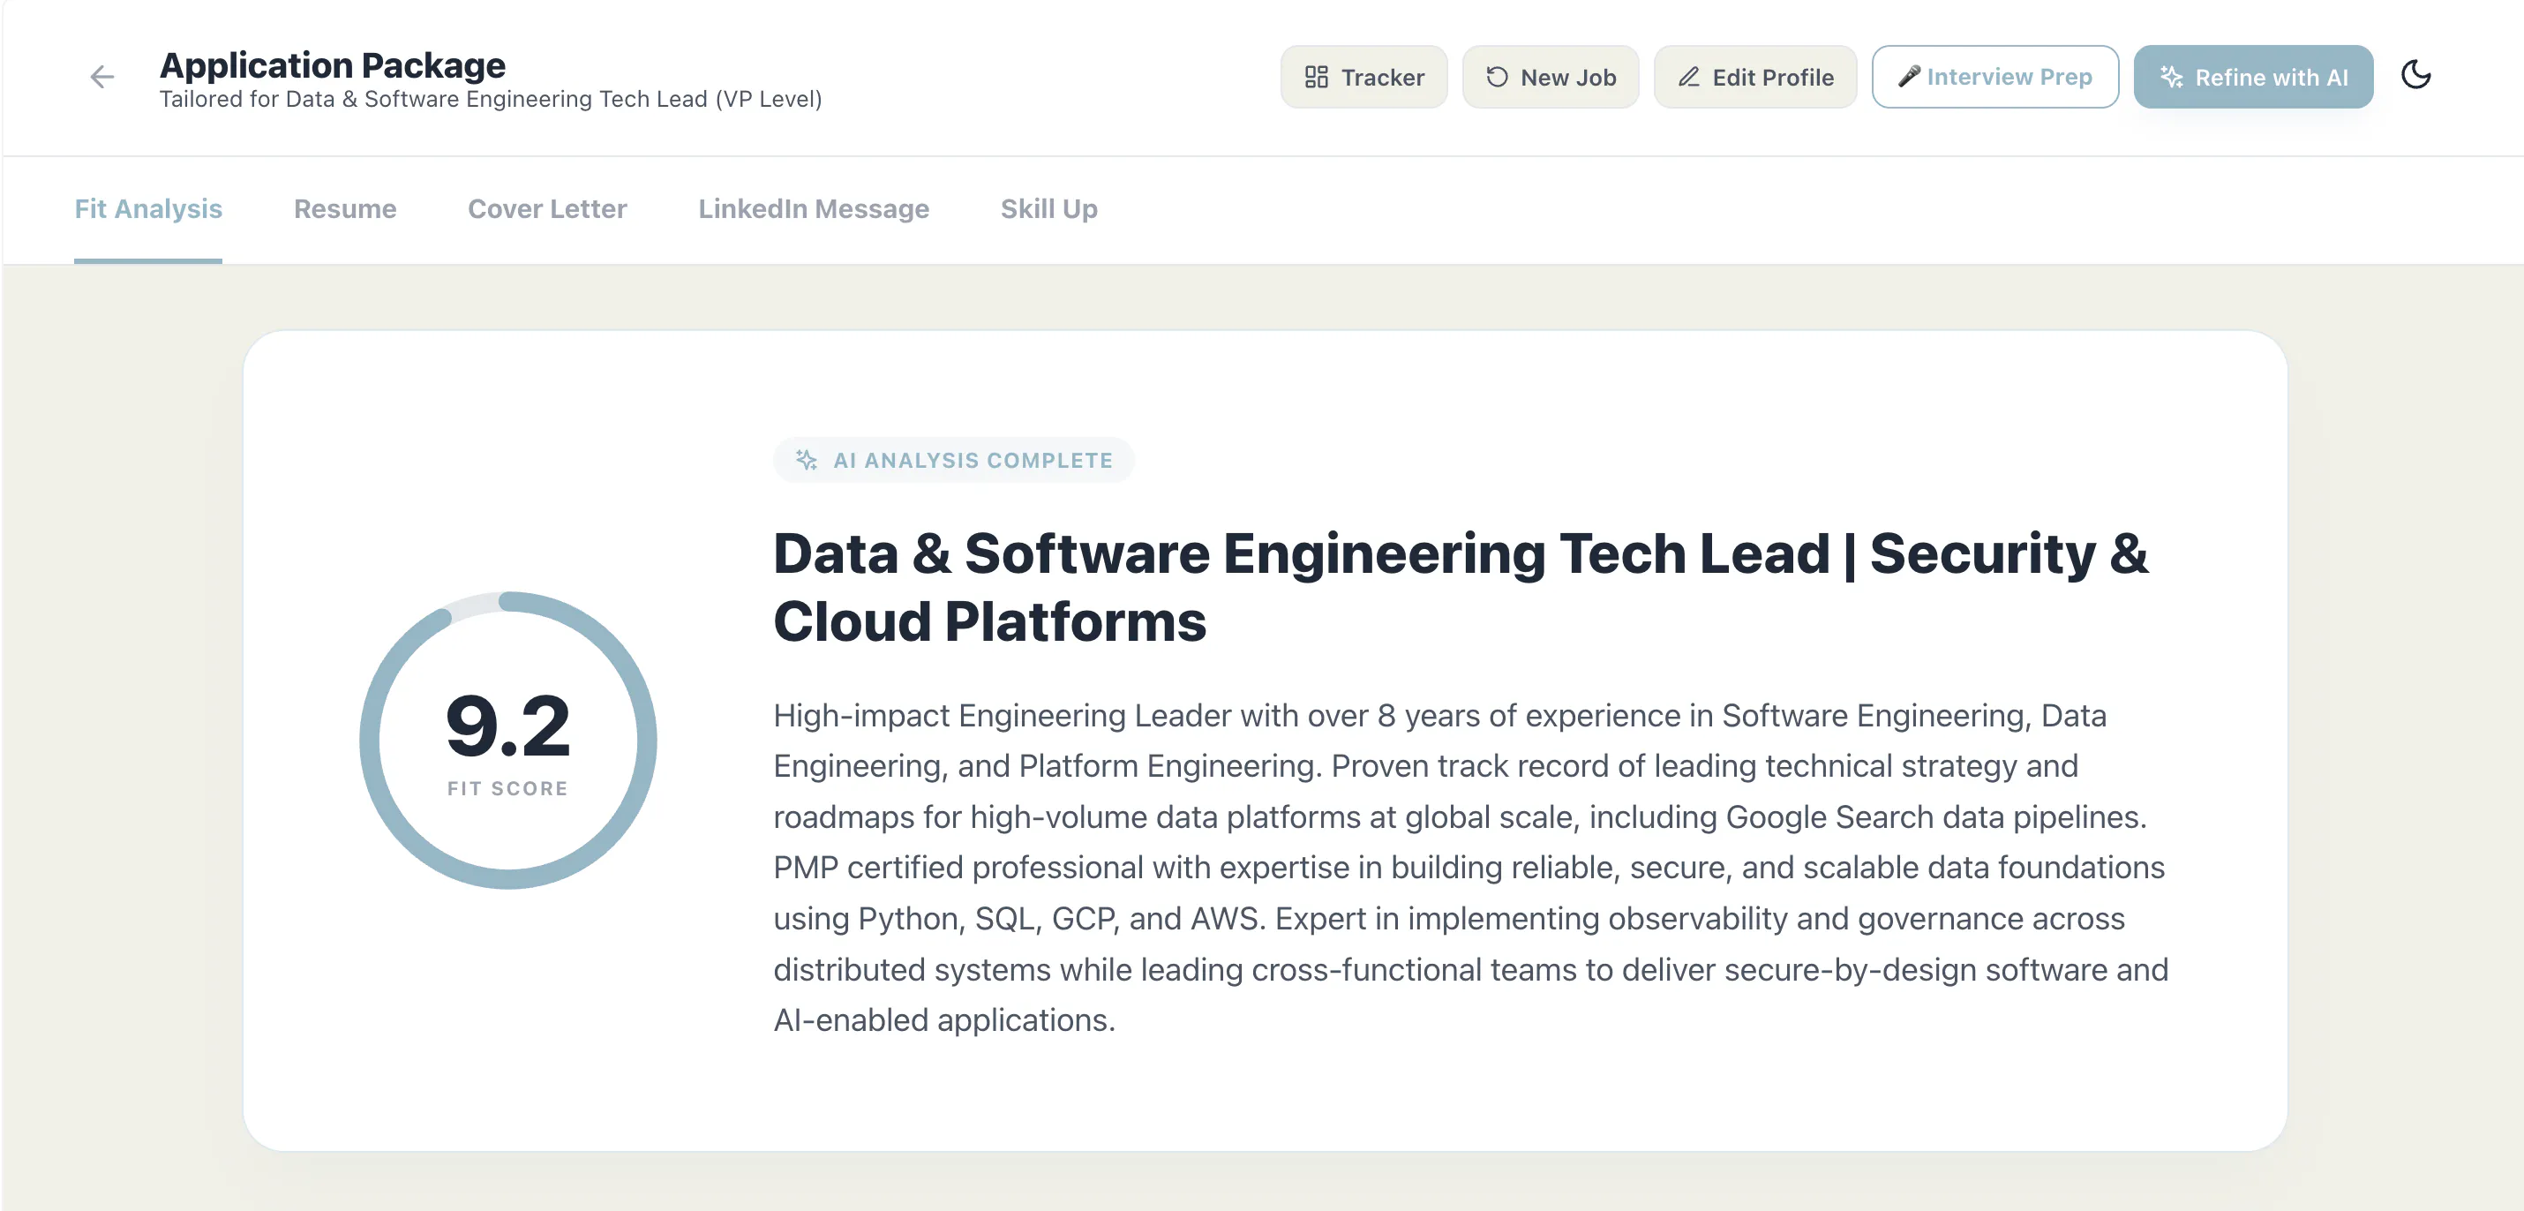The image size is (2524, 1211).
Task: Select the Fit Analysis tab
Action: (x=148, y=210)
